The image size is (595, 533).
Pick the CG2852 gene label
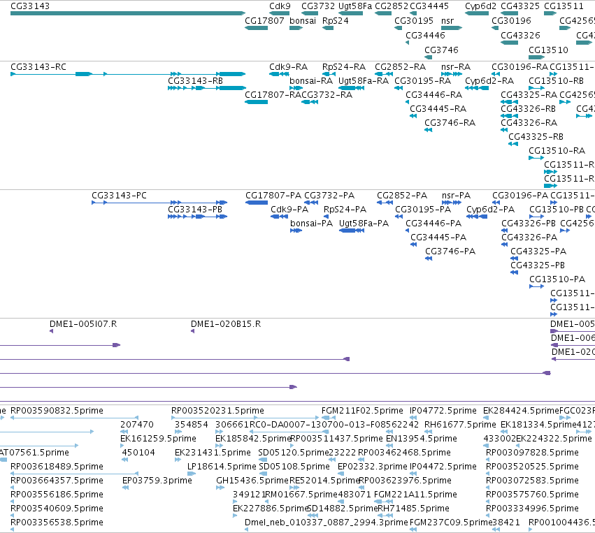point(392,6)
